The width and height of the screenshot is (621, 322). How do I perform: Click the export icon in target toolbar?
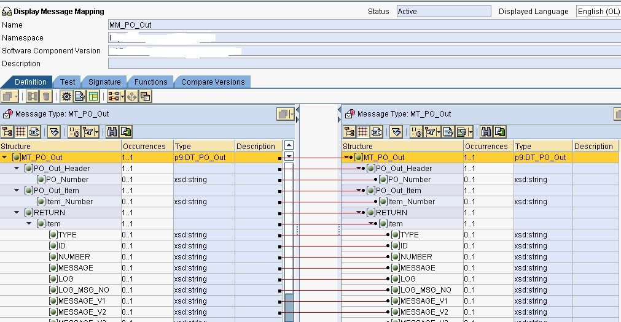[501, 131]
